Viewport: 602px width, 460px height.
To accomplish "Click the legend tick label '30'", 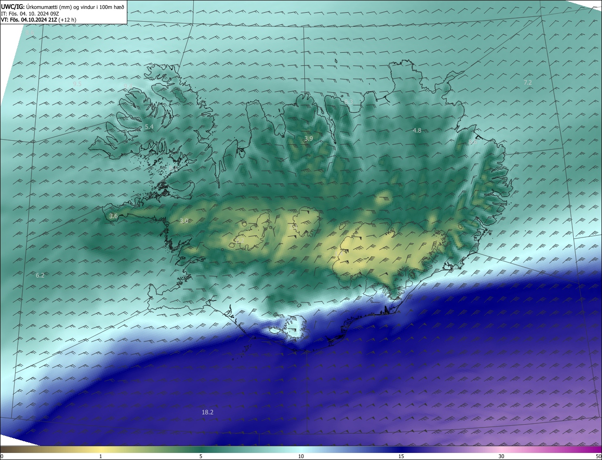I will [x=501, y=456].
